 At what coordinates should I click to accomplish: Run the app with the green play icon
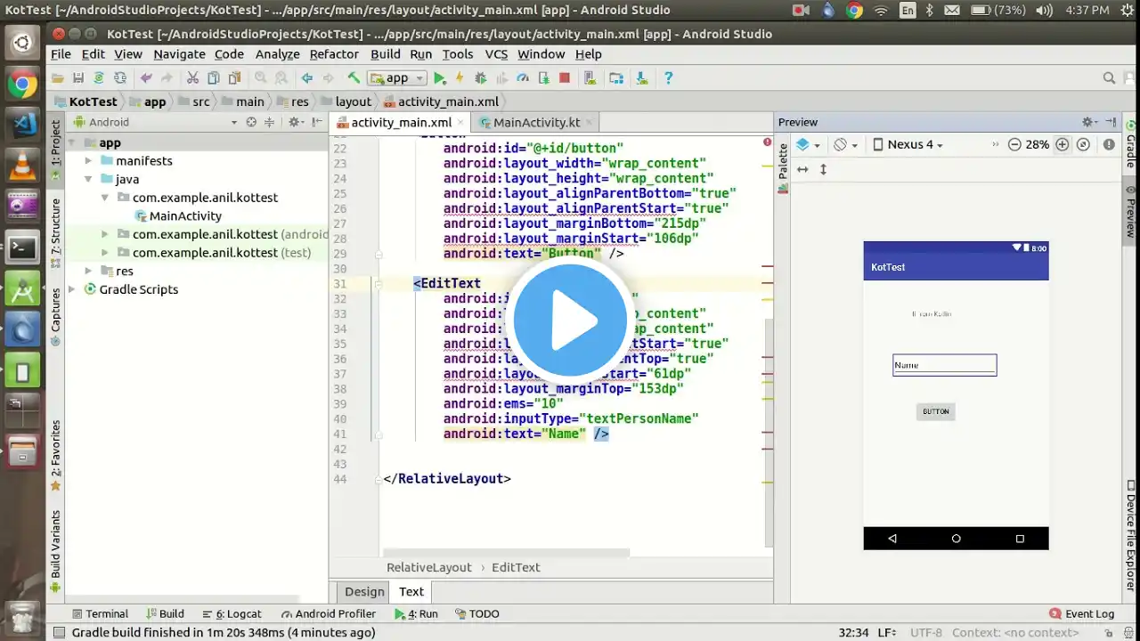coord(439,78)
